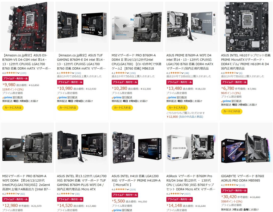Open ASUS PRIME H410M-A product image
Screen dimensions: 273x212
click(x=137, y=148)
